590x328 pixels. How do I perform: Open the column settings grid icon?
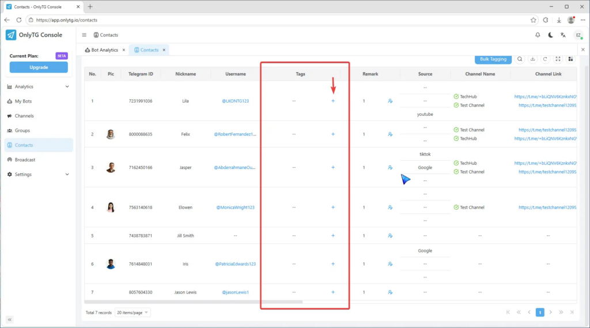570,59
